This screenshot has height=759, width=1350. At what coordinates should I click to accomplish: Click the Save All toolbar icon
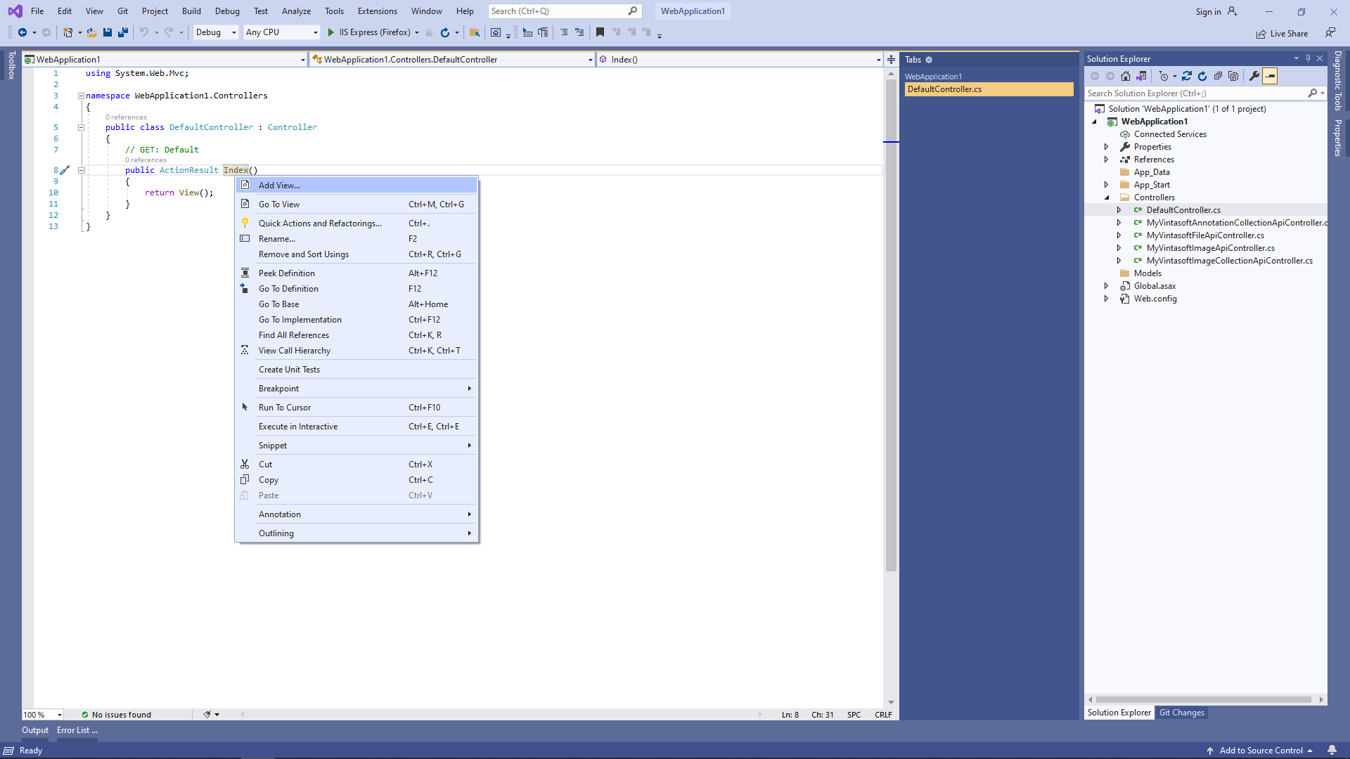(x=123, y=32)
